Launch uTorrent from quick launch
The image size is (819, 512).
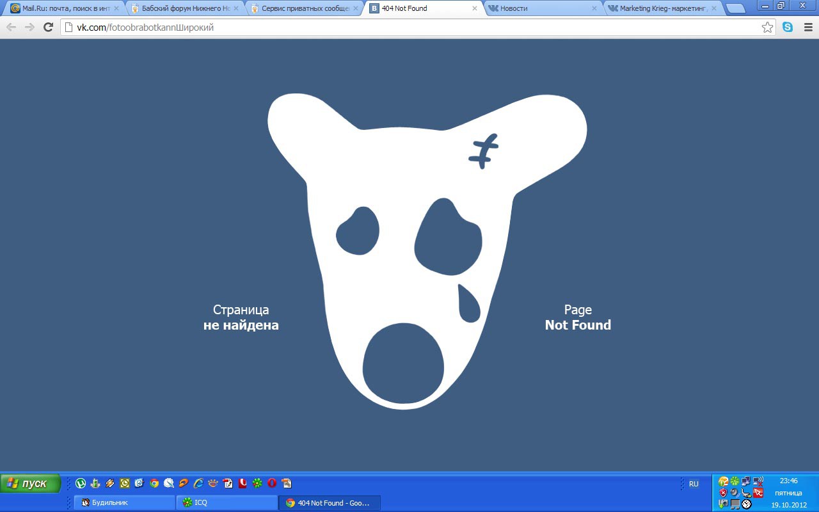(81, 483)
